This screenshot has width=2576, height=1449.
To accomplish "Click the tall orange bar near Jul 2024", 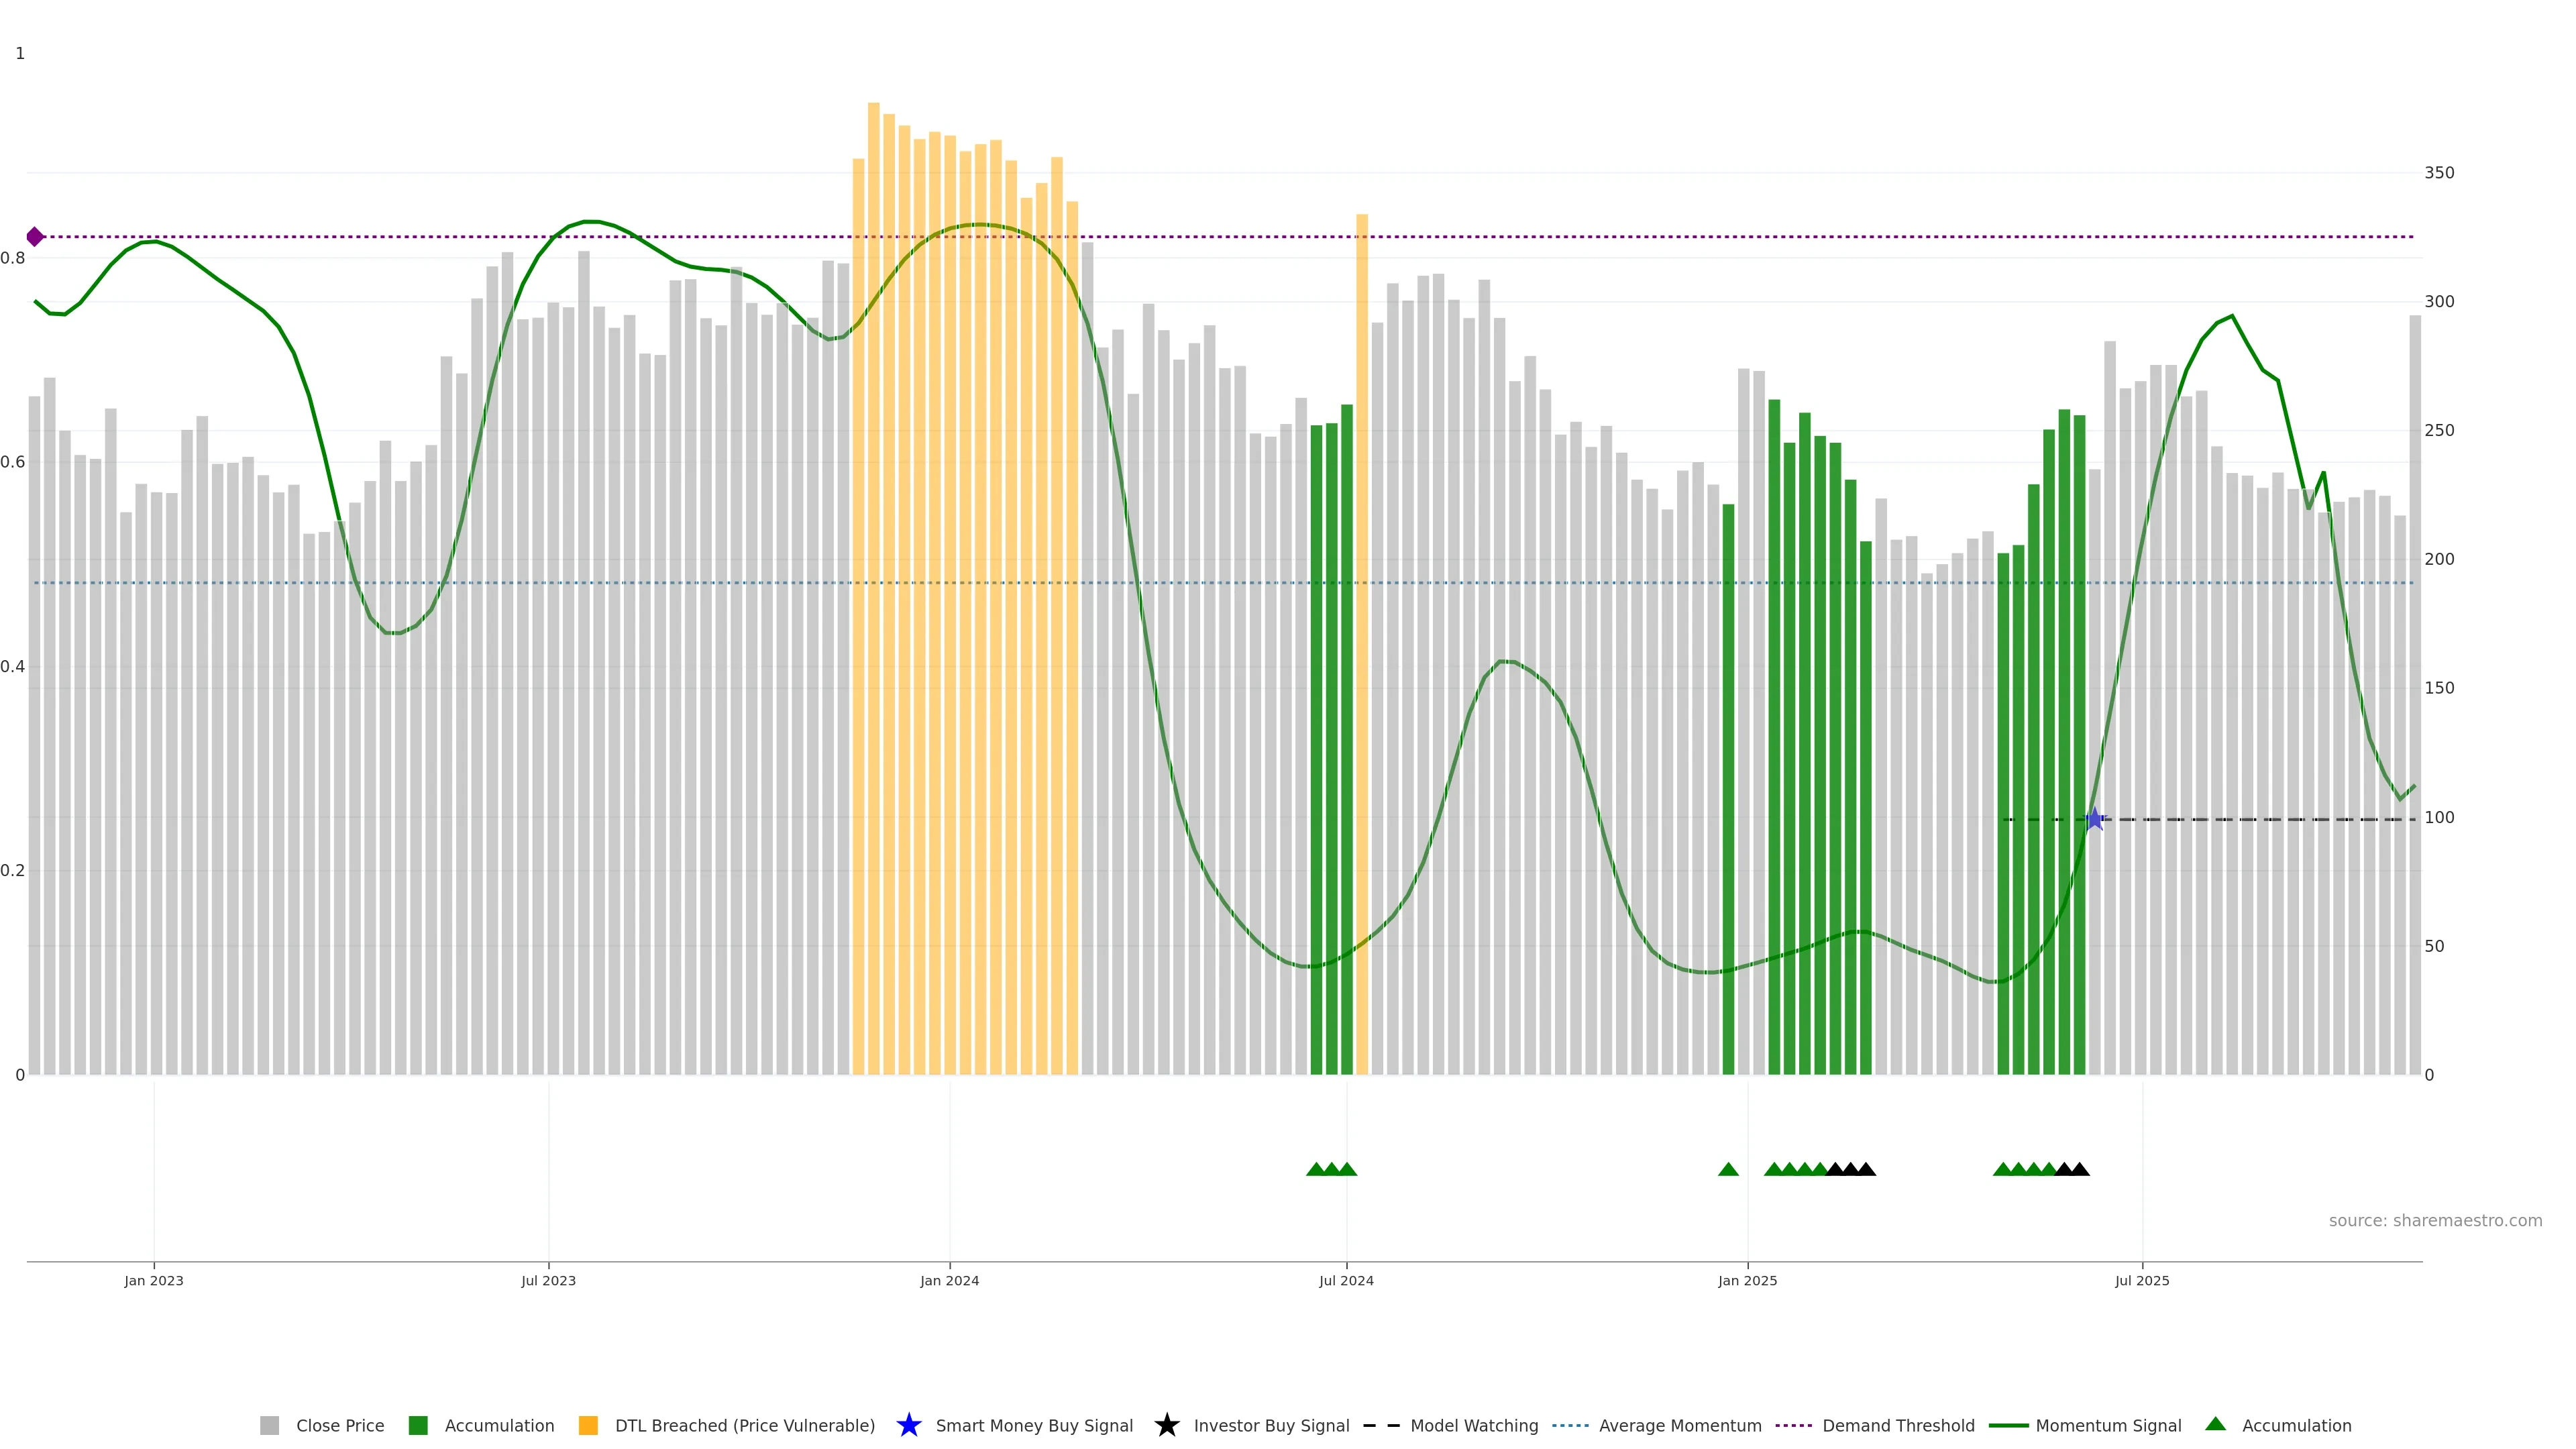I will click(x=1362, y=640).
